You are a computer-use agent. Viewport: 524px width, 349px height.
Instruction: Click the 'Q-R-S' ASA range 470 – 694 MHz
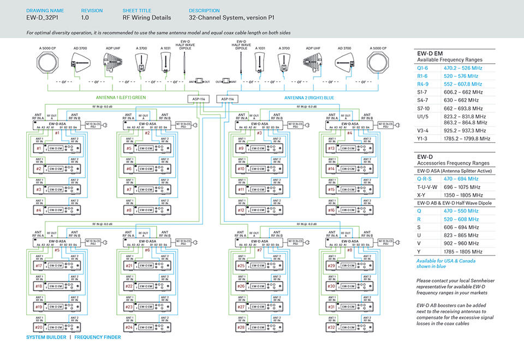[x=455, y=179]
